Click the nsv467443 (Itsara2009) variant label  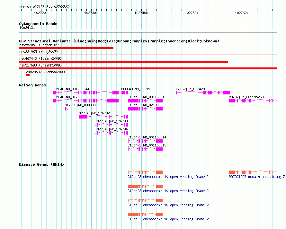coord(40,58)
